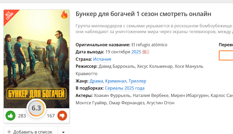Click the green thumbs-up like icon
The height and width of the screenshot is (134, 233).
tap(10, 116)
